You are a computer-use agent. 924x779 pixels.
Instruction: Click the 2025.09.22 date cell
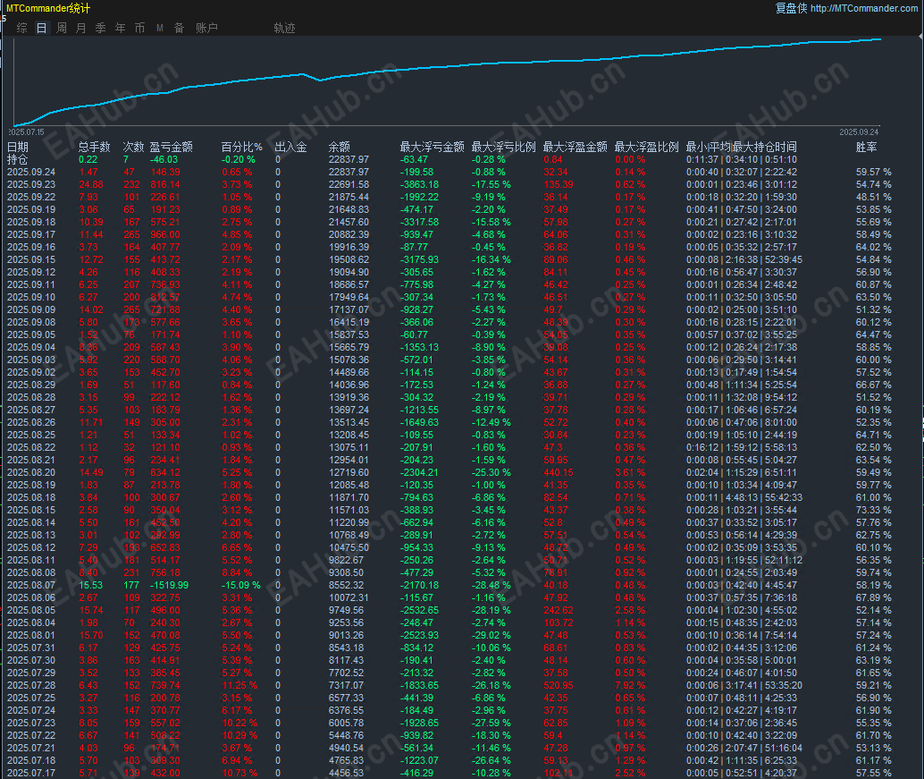31,197
